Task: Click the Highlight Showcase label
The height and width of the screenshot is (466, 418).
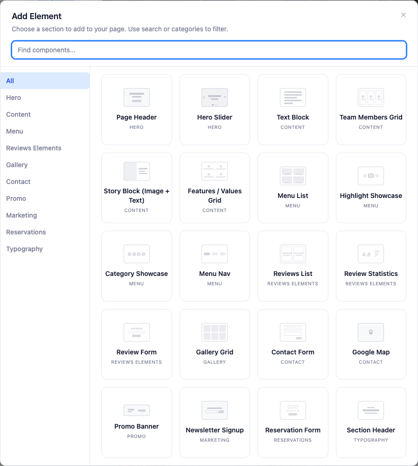Action: 371,196
